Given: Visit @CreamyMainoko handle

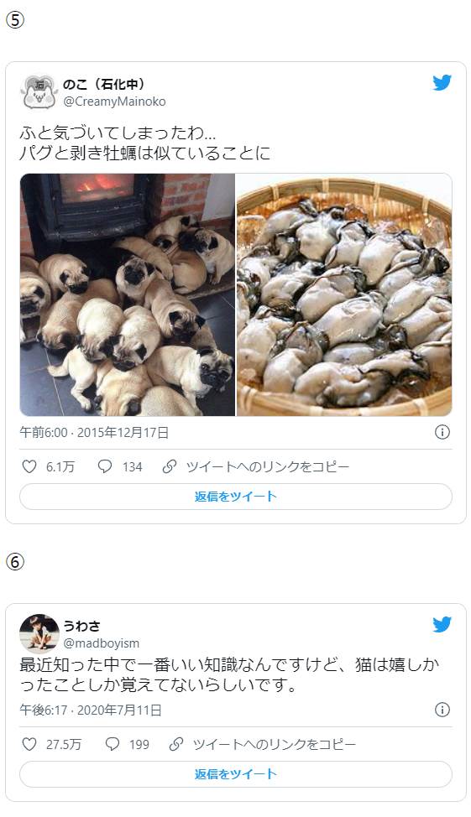Looking at the screenshot, I should [114, 101].
